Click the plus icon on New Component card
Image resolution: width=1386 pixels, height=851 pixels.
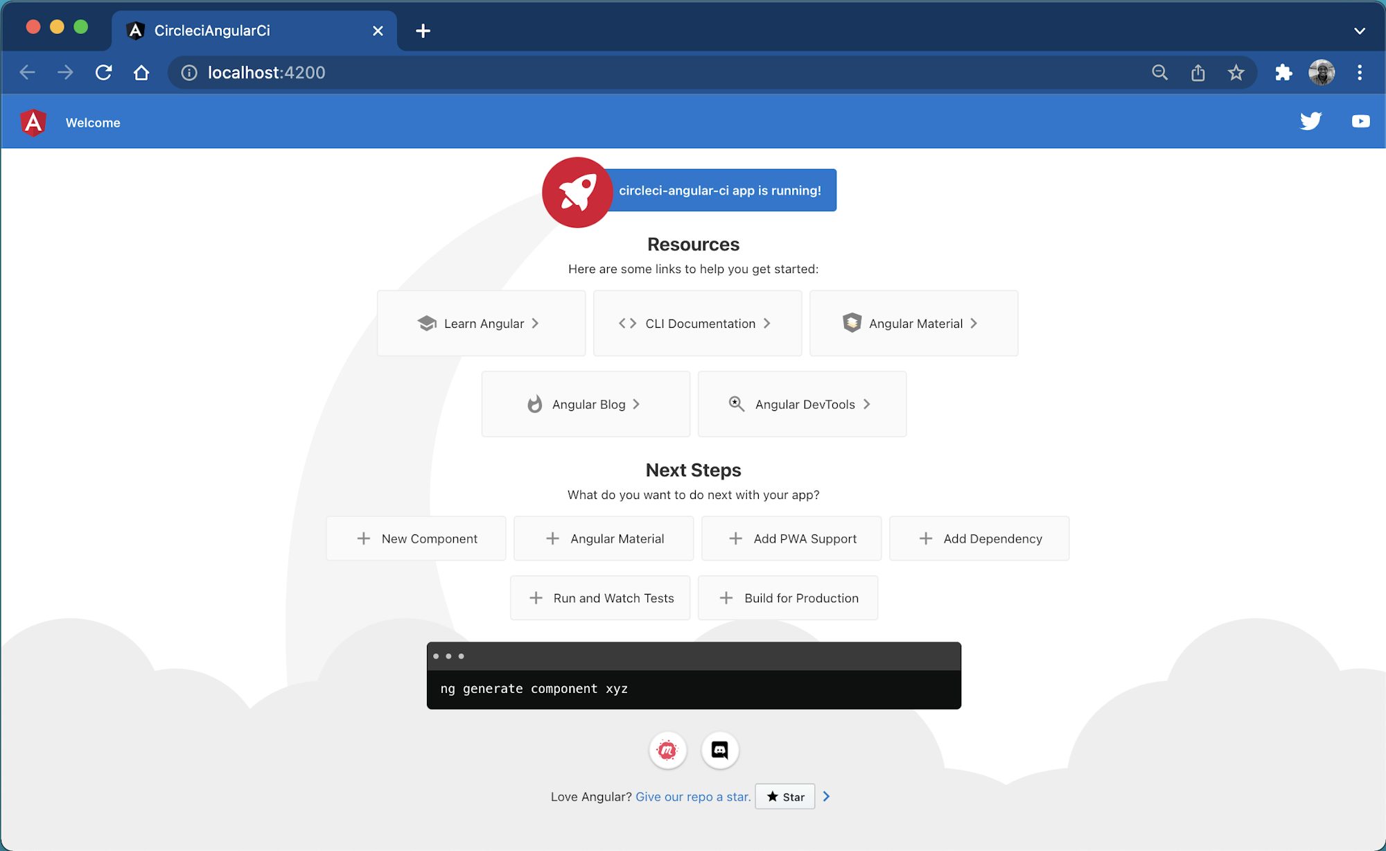362,538
